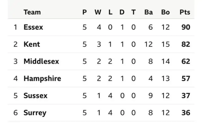Click the Hampshire team row name
The width and height of the screenshot is (202, 123).
[x=42, y=79]
